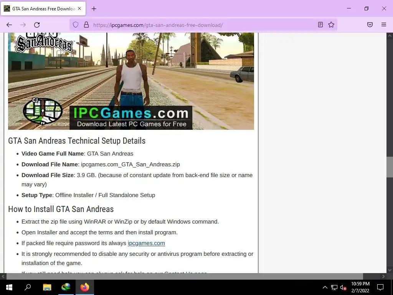Click the scrollbar down arrow
Image resolution: width=393 pixels, height=295 pixels.
point(390,270)
